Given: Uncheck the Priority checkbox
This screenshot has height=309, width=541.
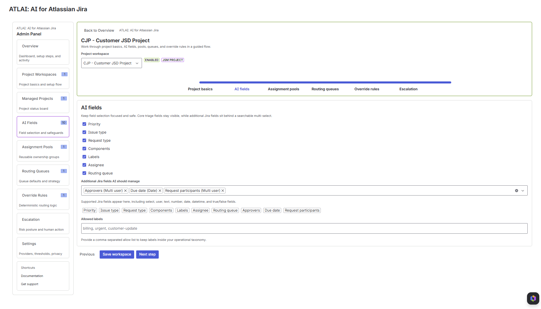Looking at the screenshot, I should pyautogui.click(x=84, y=124).
